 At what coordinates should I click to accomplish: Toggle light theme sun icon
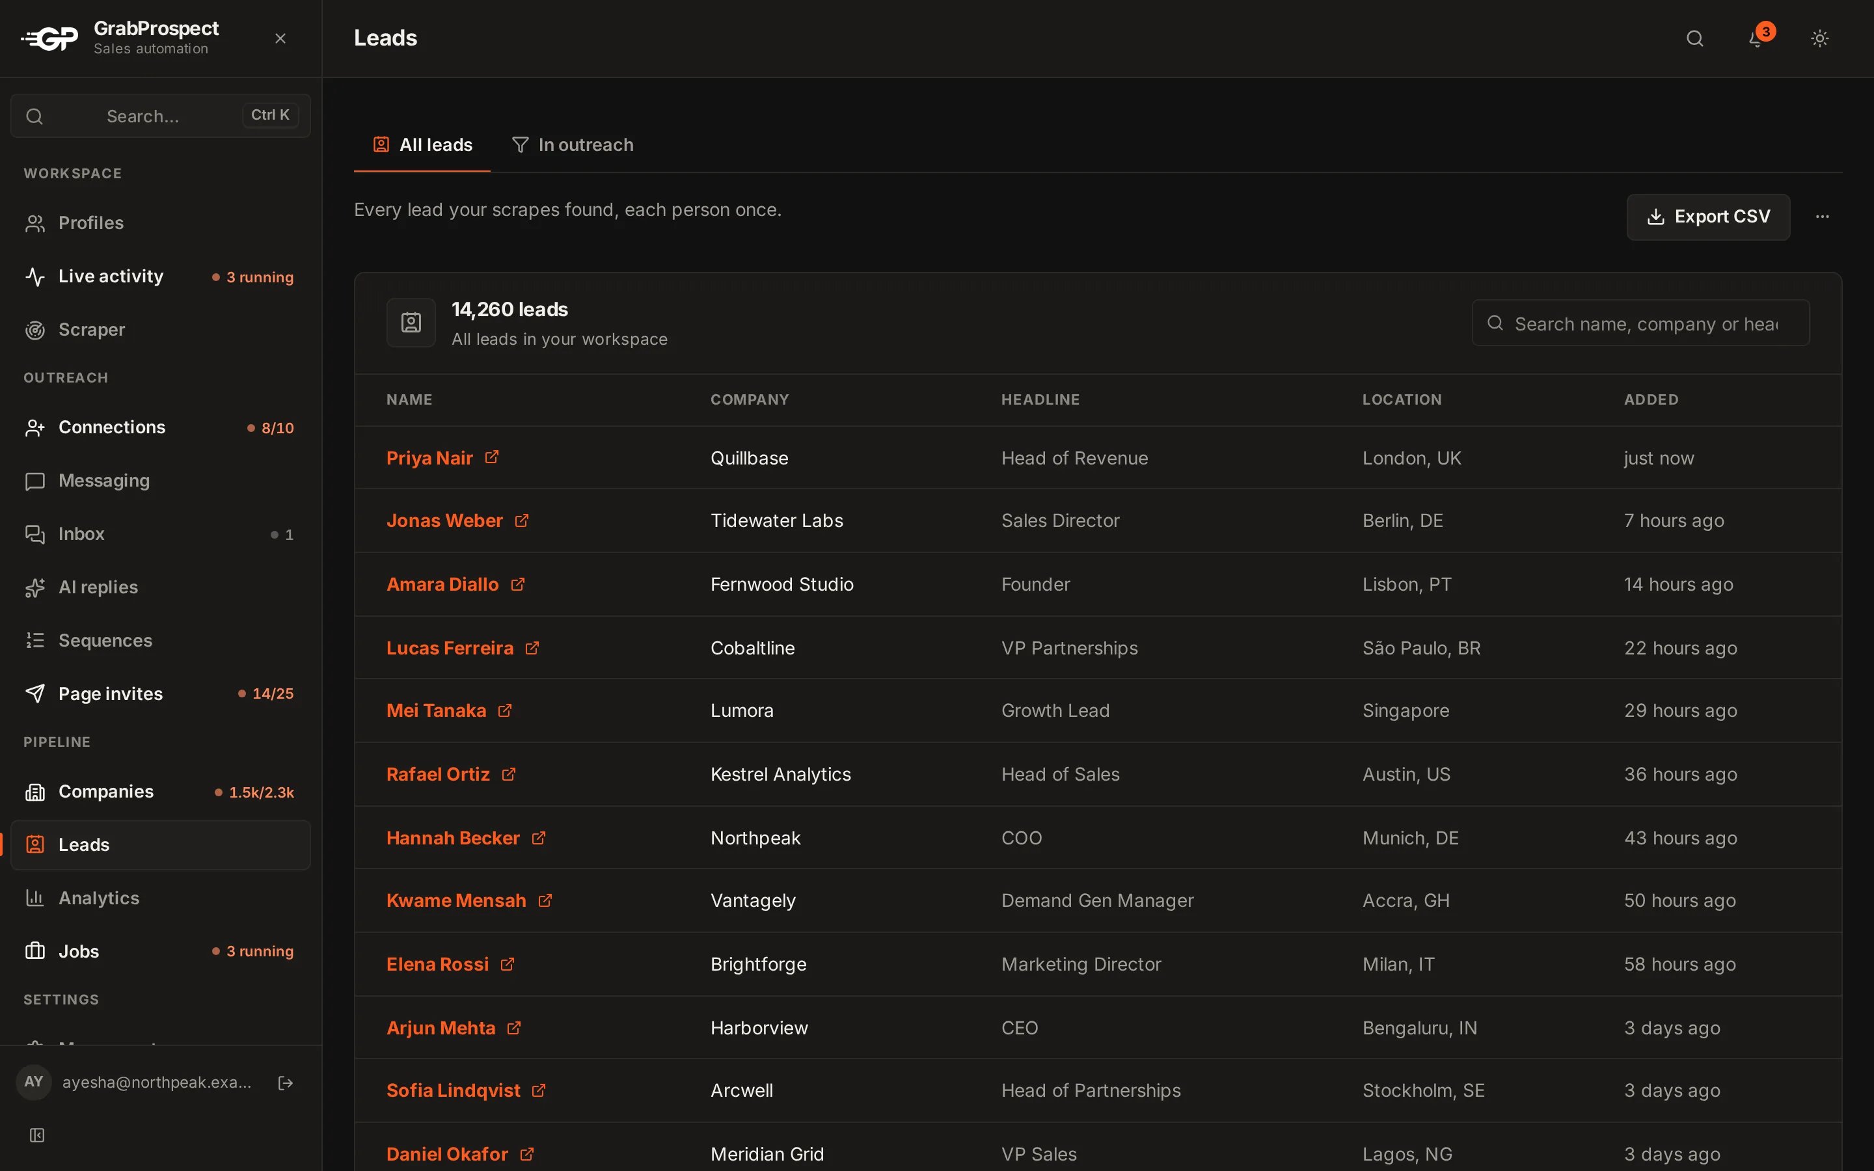(1820, 38)
